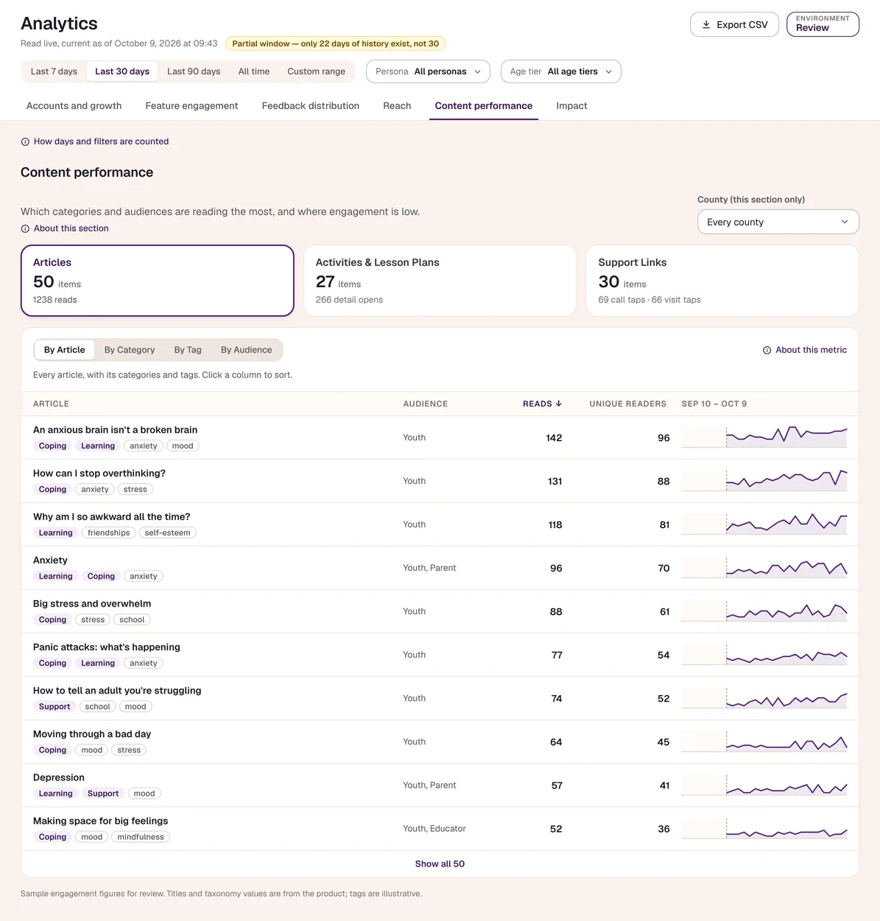Click the Sep 10 – Oct 9 header
This screenshot has height=921, width=880.
coord(714,403)
